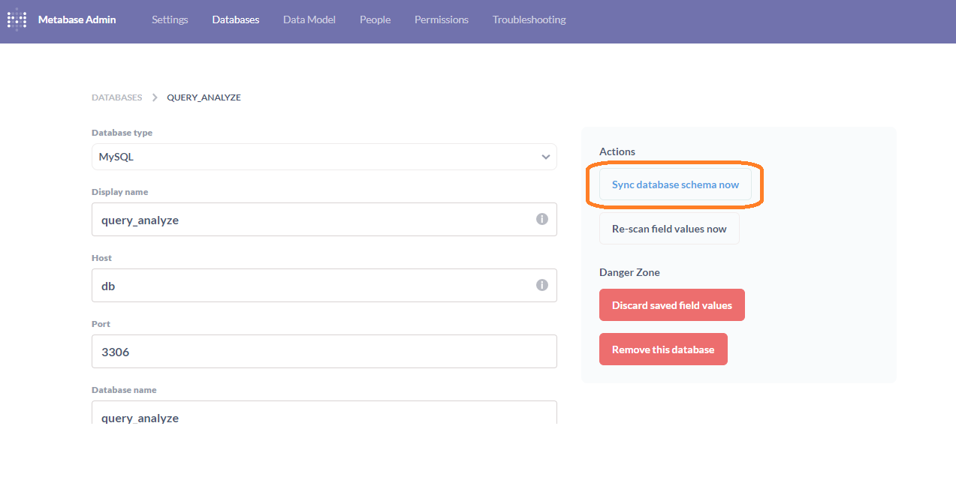Image resolution: width=956 pixels, height=486 pixels.
Task: Open the Database type dropdown chevron
Action: pyautogui.click(x=545, y=157)
